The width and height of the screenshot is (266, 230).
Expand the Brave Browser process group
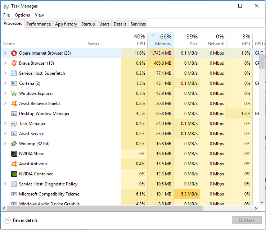pos(5,63)
